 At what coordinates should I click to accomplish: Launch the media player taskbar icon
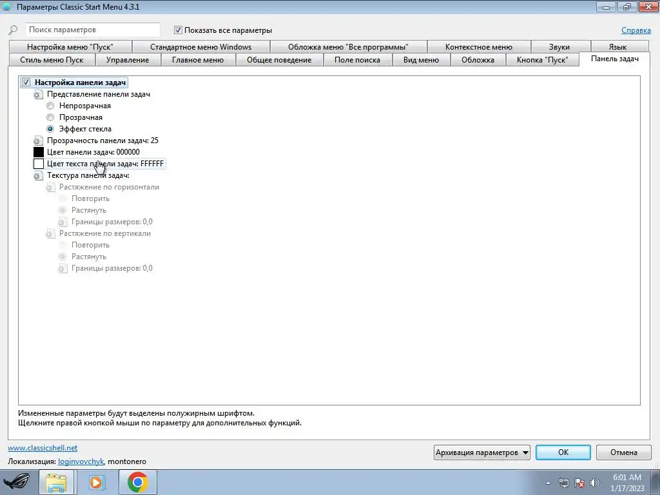click(x=97, y=482)
